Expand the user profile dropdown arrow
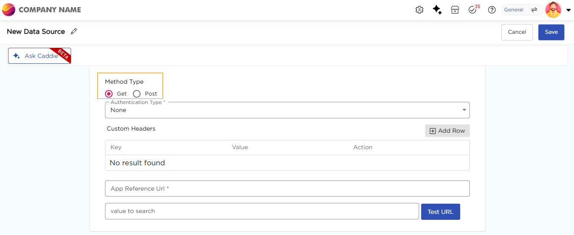This screenshot has height=235, width=574. (568, 10)
